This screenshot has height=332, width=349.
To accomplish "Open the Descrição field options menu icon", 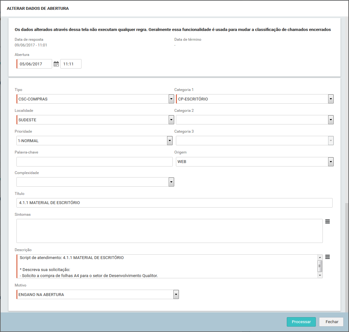I will (x=328, y=257).
